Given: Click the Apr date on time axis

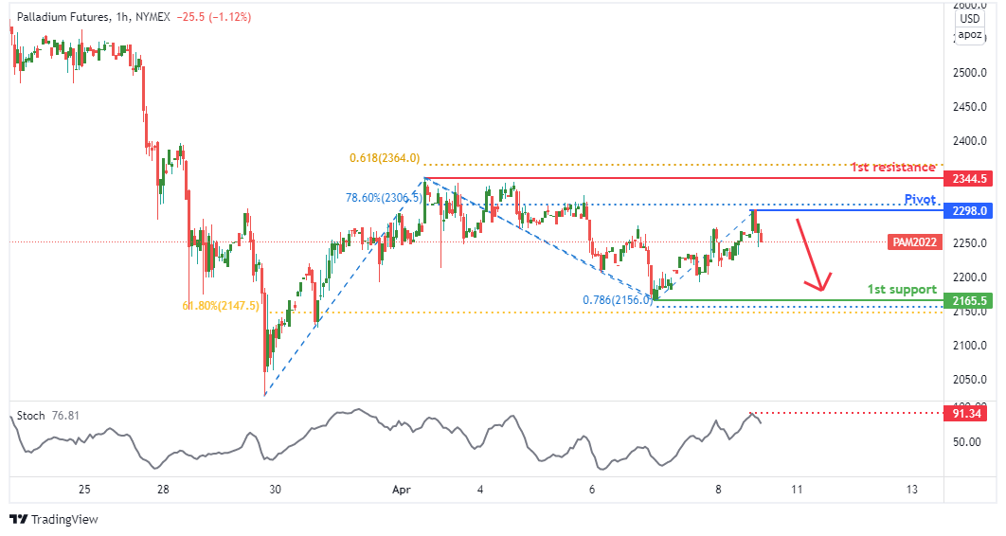Looking at the screenshot, I should 401,490.
